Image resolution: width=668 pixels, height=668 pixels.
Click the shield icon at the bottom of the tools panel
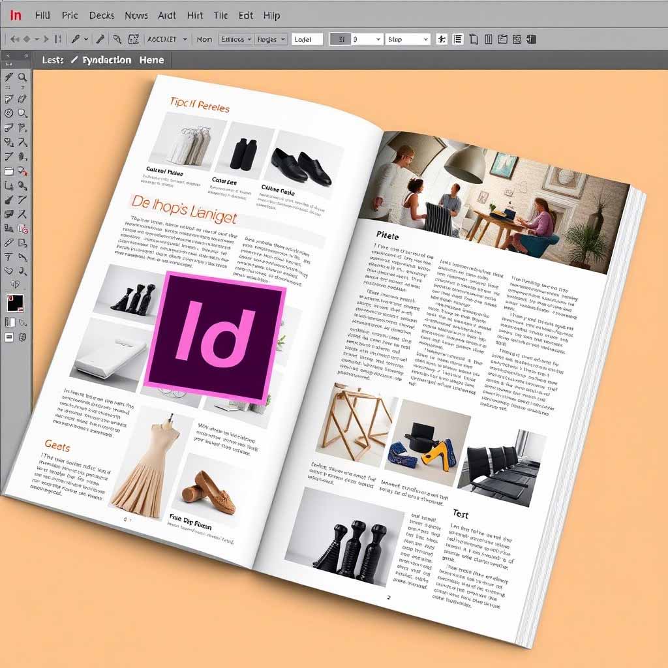click(23, 337)
